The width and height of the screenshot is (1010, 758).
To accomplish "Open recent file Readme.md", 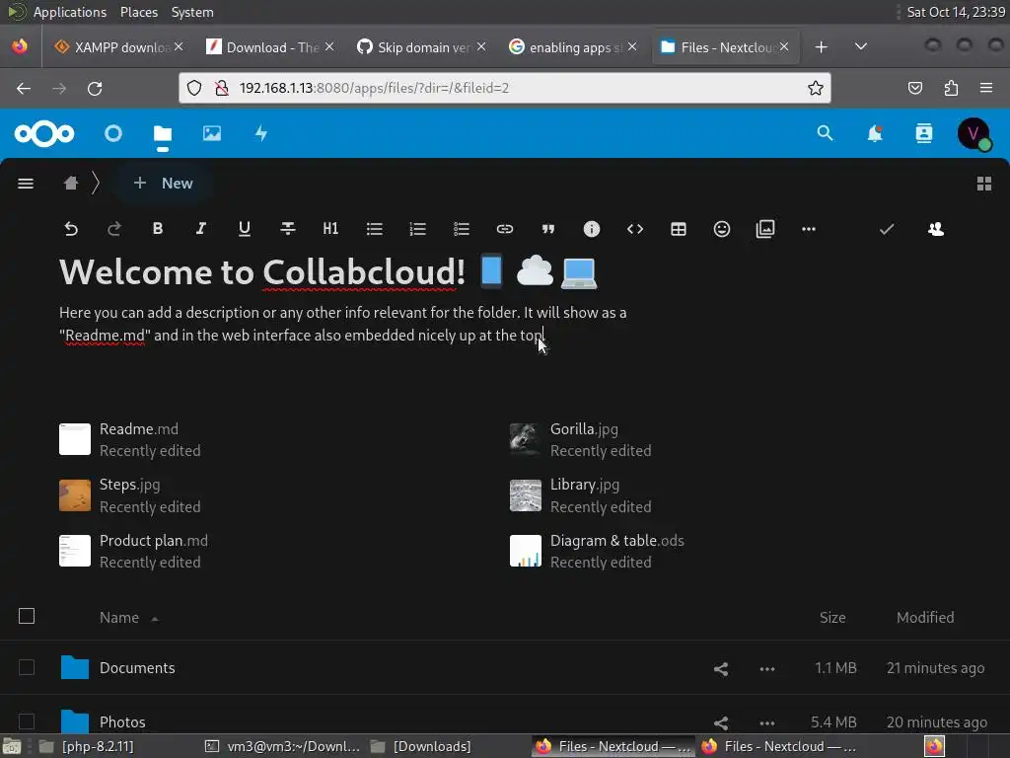I will click(130, 439).
